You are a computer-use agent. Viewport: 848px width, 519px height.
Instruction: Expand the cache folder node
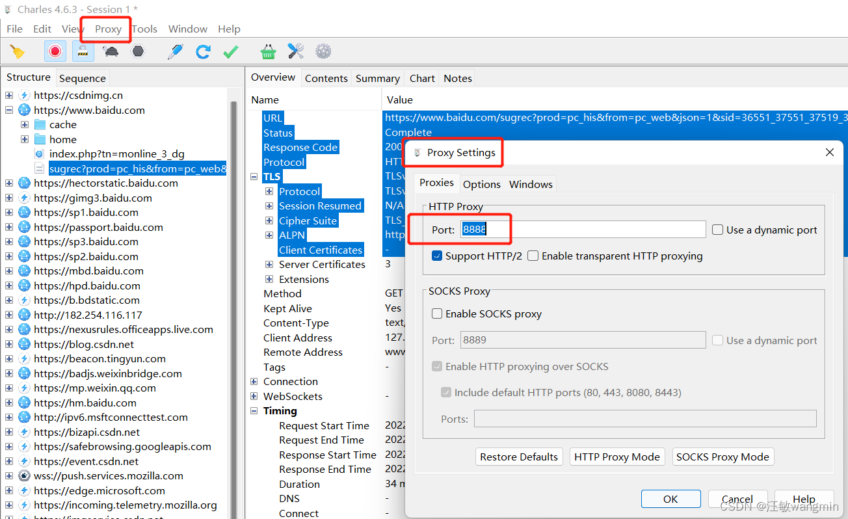[25, 124]
